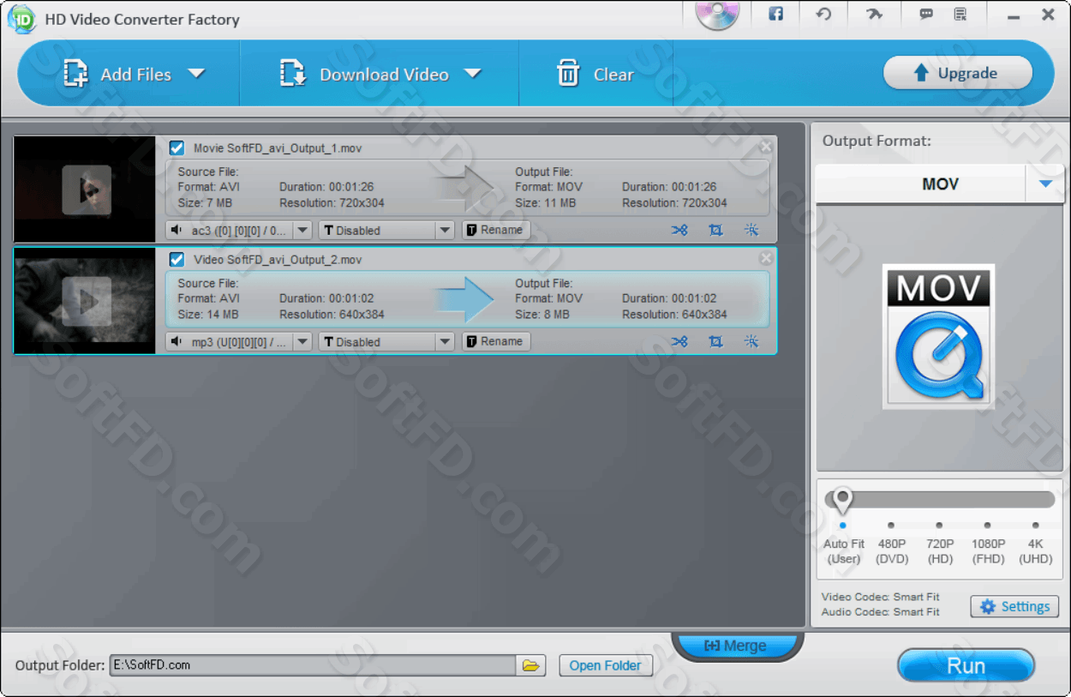Click the large MOV QuickTime format icon
Image resolution: width=1071 pixels, height=697 pixels.
point(939,336)
